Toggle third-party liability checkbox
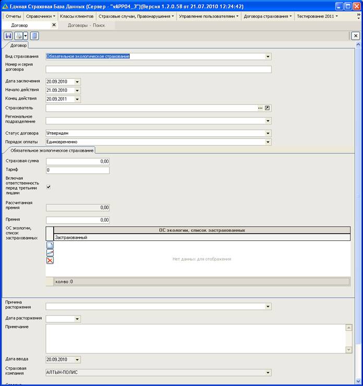This screenshot has width=363, height=386. (x=49, y=186)
